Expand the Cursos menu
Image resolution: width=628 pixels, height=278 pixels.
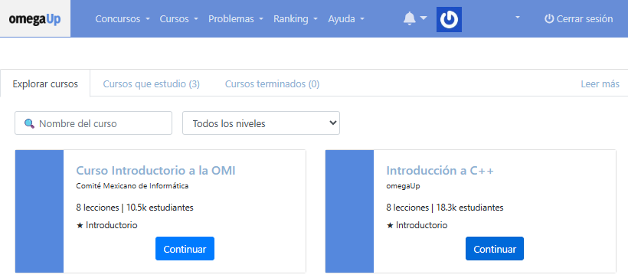[179, 19]
